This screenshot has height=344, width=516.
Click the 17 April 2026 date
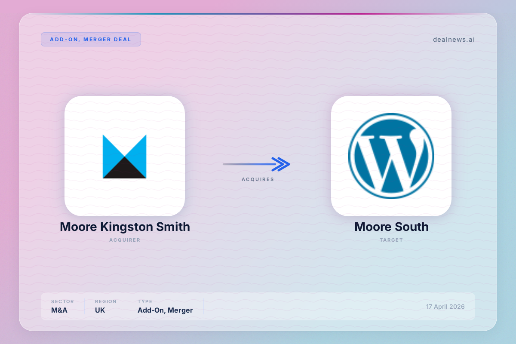[445, 307]
